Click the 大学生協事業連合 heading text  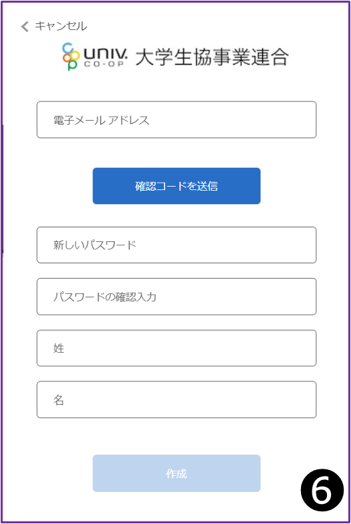[212, 57]
